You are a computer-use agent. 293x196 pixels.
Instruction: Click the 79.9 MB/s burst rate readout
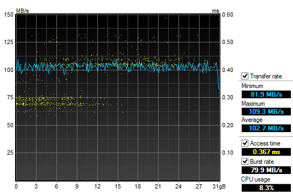(x=266, y=170)
